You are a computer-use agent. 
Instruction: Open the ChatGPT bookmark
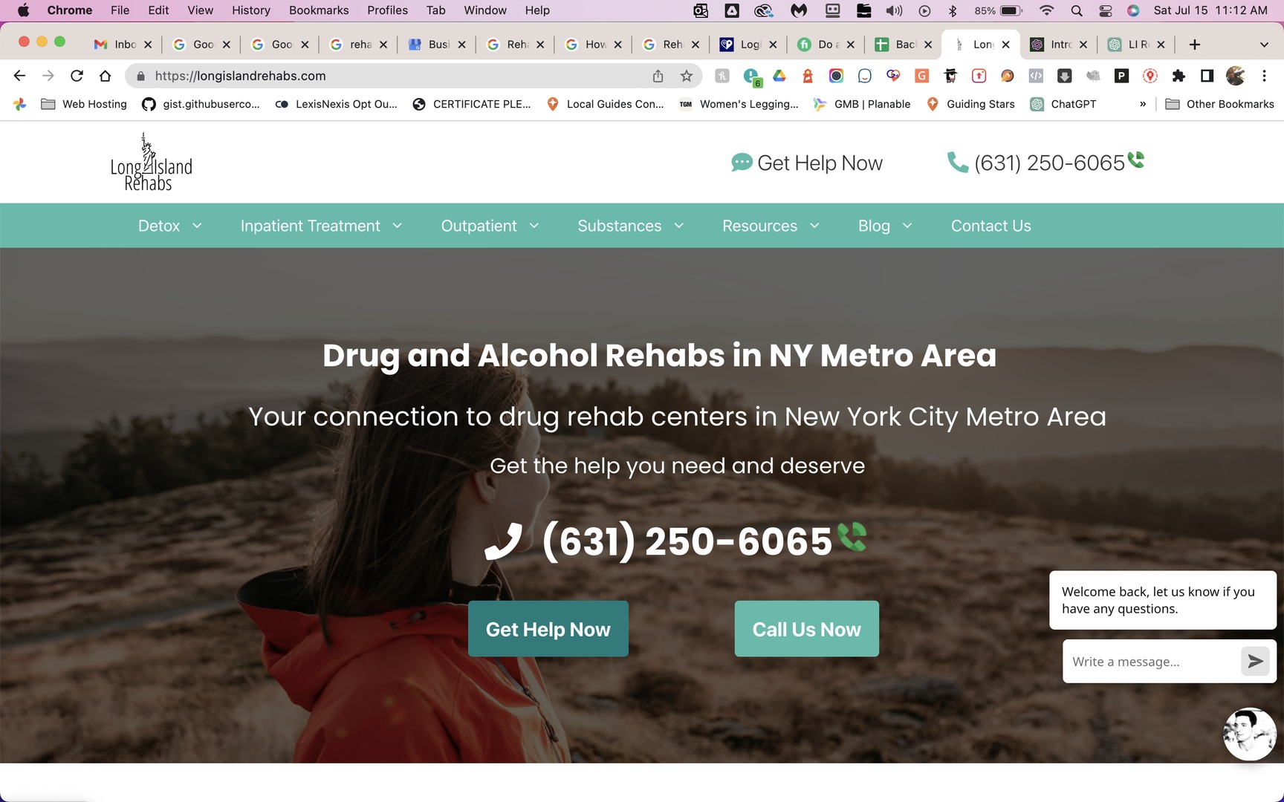point(1063,104)
